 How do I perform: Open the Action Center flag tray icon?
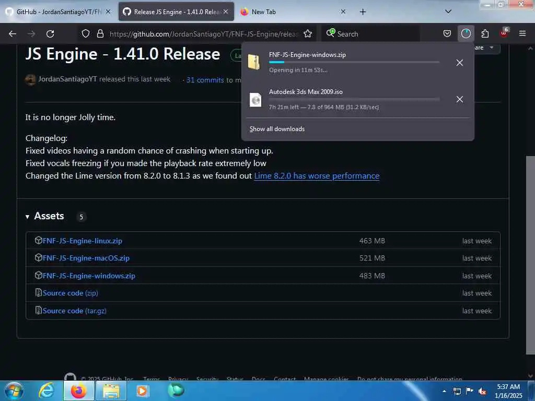click(470, 391)
